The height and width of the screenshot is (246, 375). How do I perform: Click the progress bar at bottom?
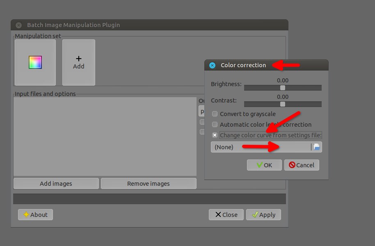pyautogui.click(x=149, y=199)
